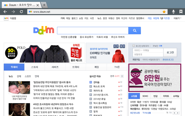Go back with the browser back arrow
185x116 pixels.
(5, 12)
